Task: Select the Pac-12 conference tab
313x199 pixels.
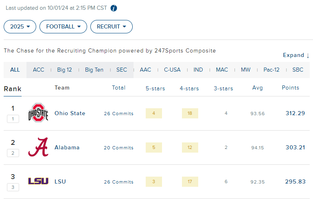Action: (x=271, y=70)
